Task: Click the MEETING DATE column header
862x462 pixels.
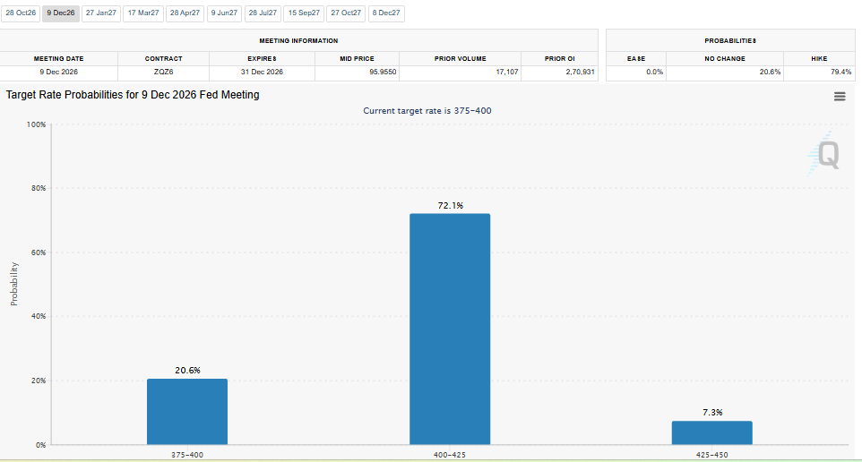Action: 59,59
